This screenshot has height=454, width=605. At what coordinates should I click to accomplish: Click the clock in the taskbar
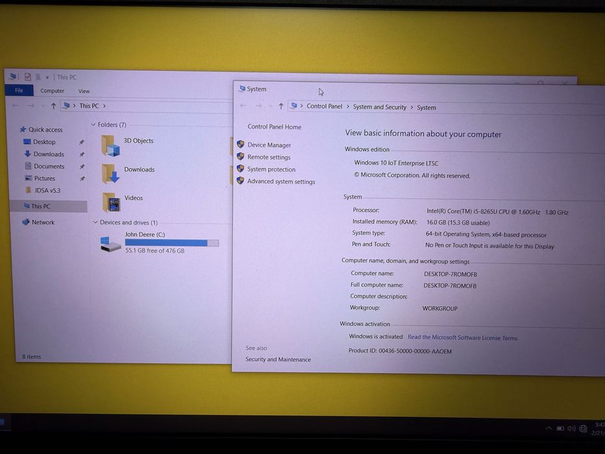pos(599,429)
